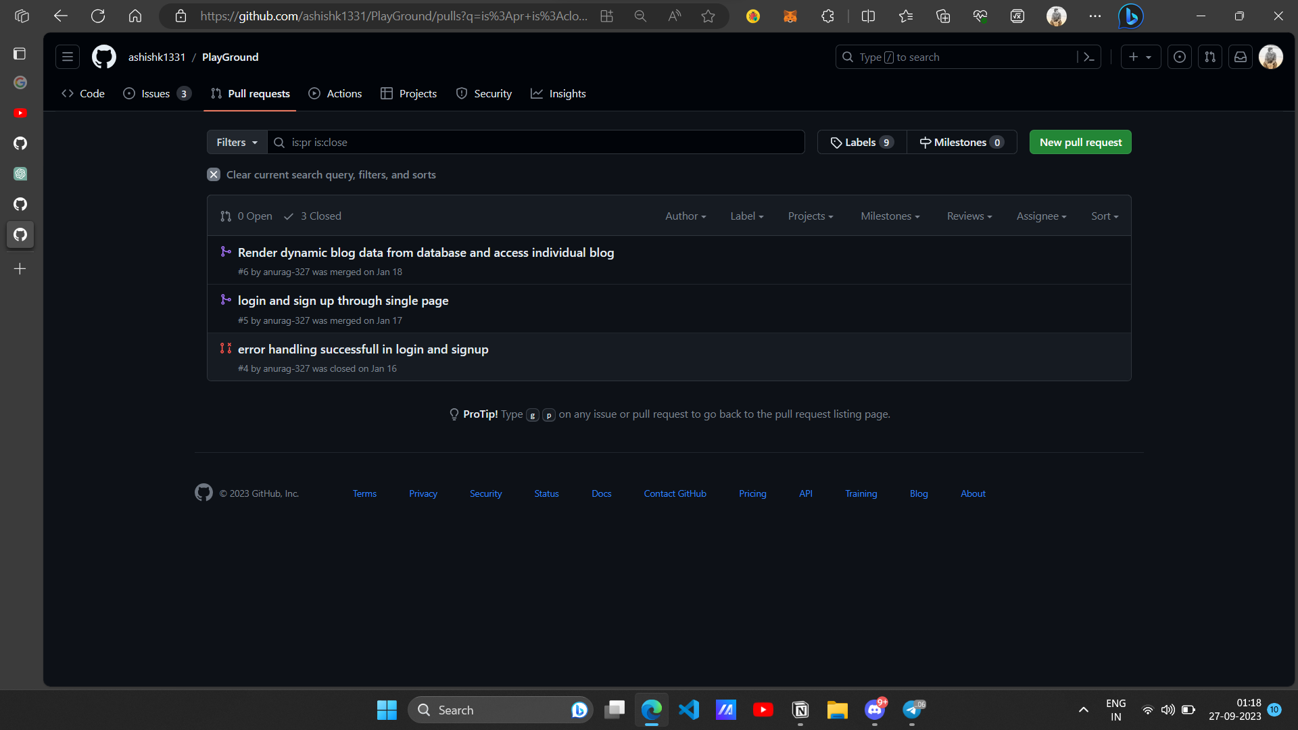The height and width of the screenshot is (730, 1298).
Task: Clear search query using the X icon
Action: pos(214,174)
